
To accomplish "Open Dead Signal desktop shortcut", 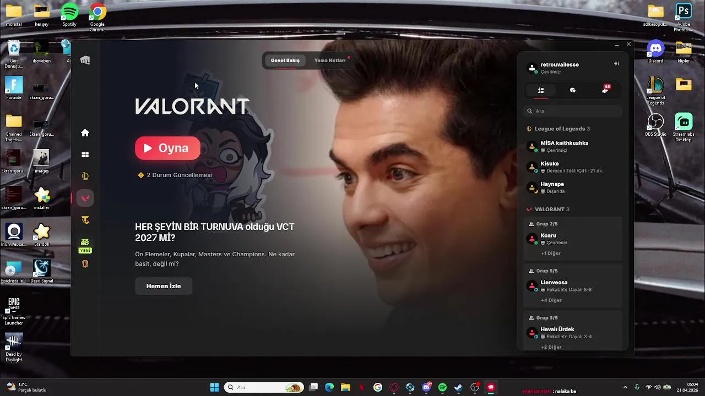I will pos(42,271).
